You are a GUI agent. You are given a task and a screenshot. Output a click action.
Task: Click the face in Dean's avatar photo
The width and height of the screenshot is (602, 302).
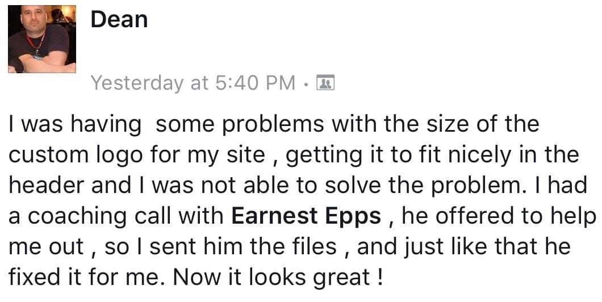pos(32,19)
